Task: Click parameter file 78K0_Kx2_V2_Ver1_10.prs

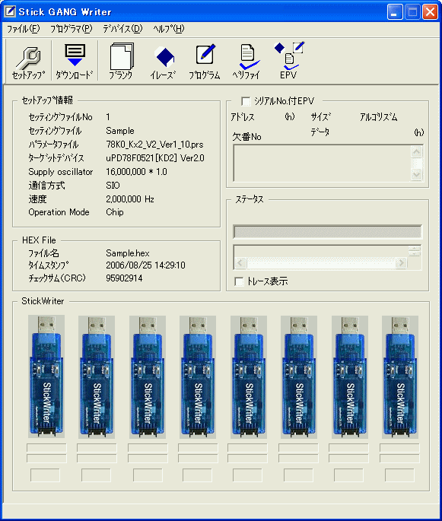Action: (154, 145)
